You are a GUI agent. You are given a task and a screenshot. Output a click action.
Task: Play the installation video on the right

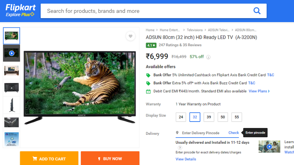point(269,146)
